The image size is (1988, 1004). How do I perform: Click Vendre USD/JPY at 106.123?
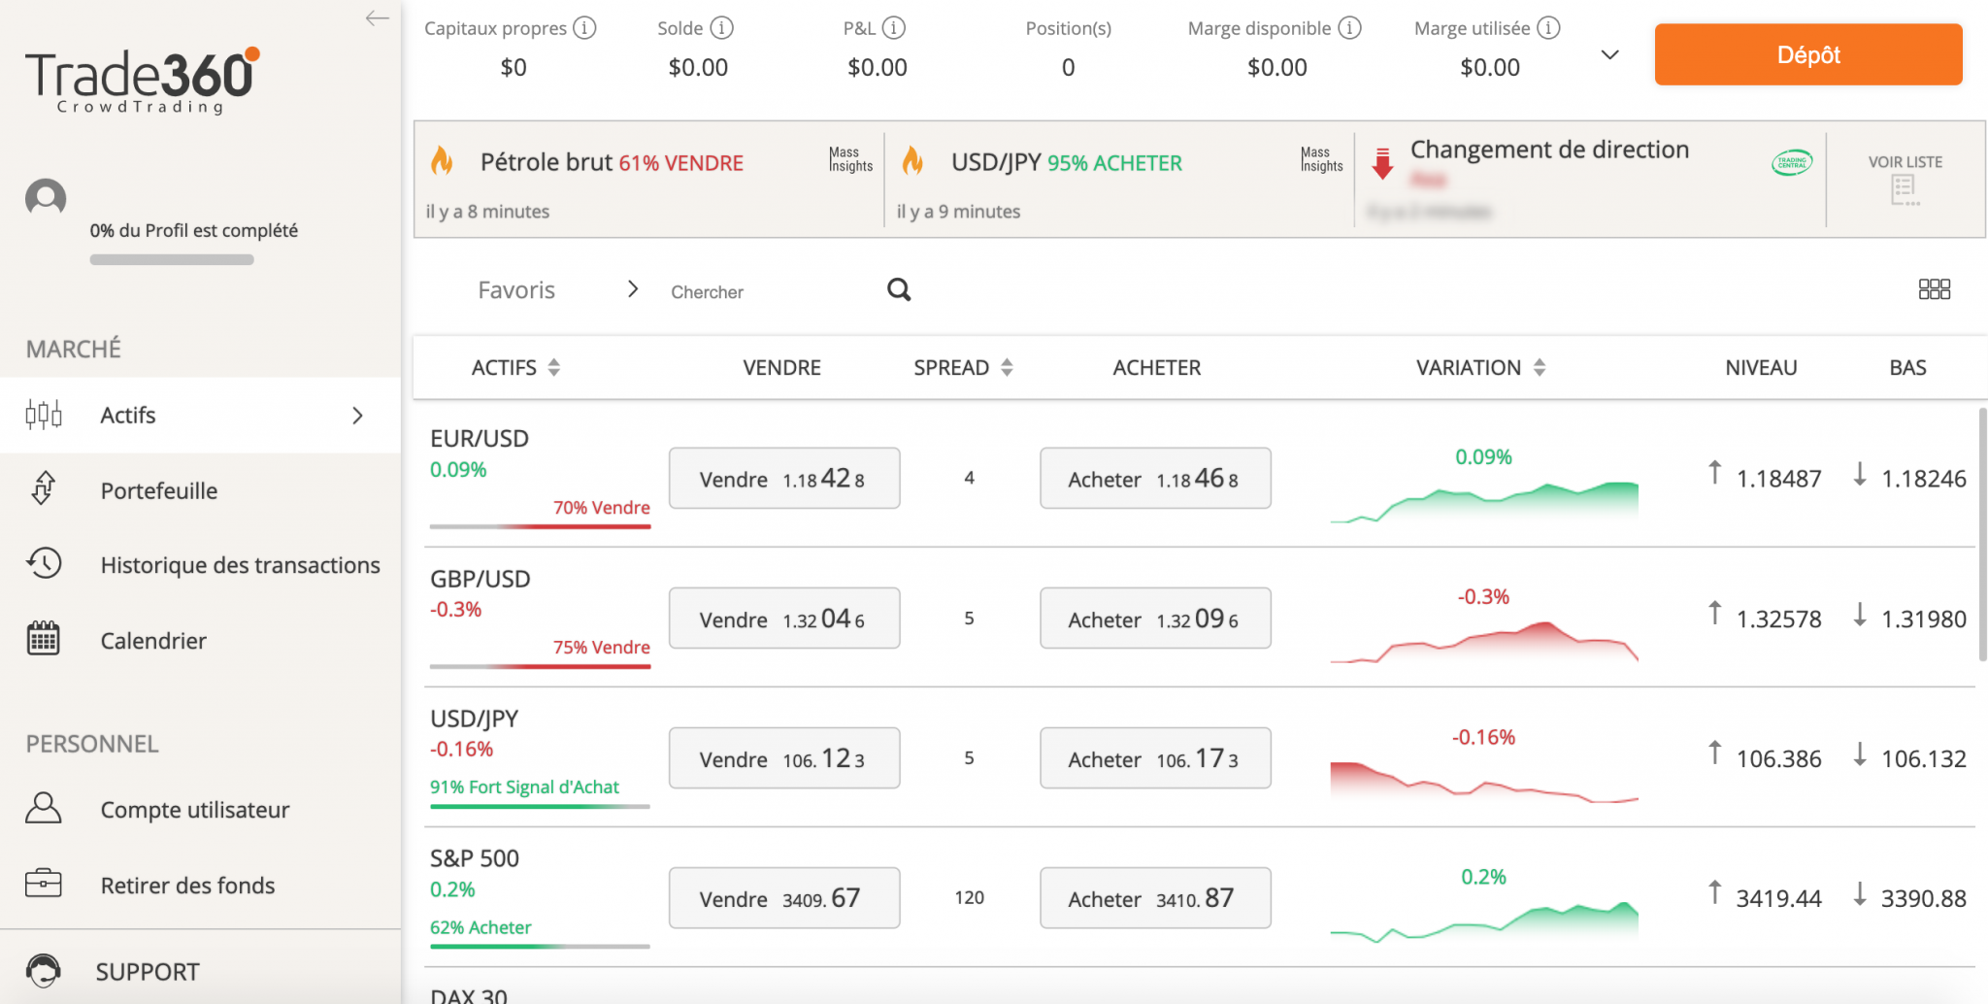point(784,757)
